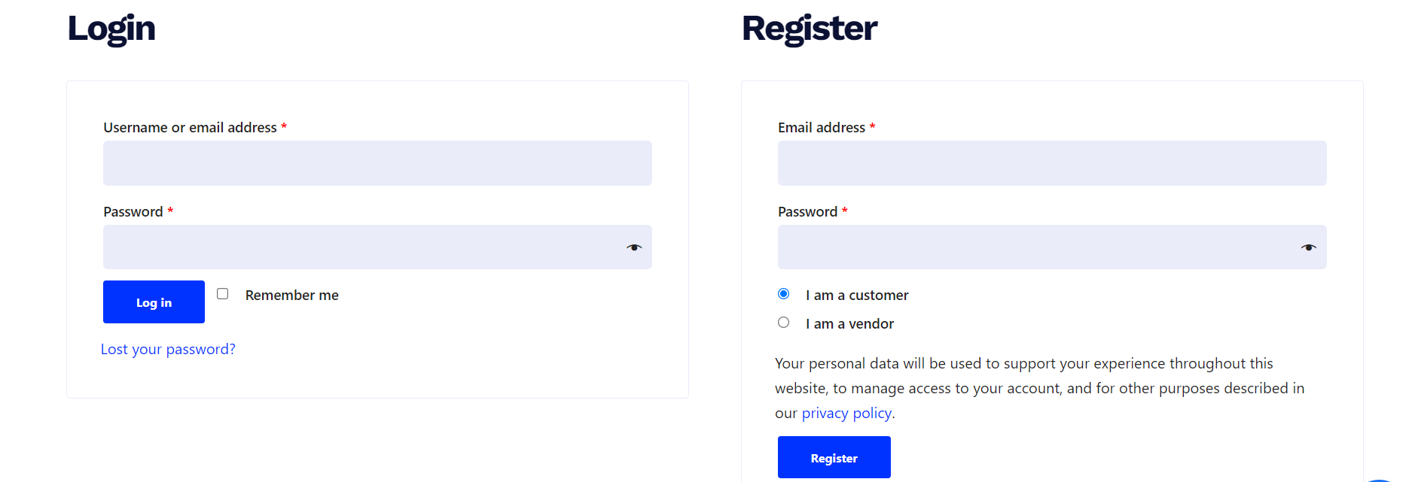Focus the Register Email address field
The width and height of the screenshot is (1421, 482).
pos(1051,163)
